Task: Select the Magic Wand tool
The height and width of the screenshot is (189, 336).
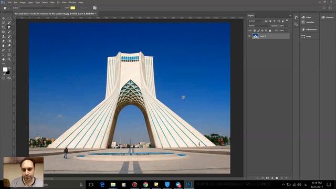Action: (x=9, y=23)
